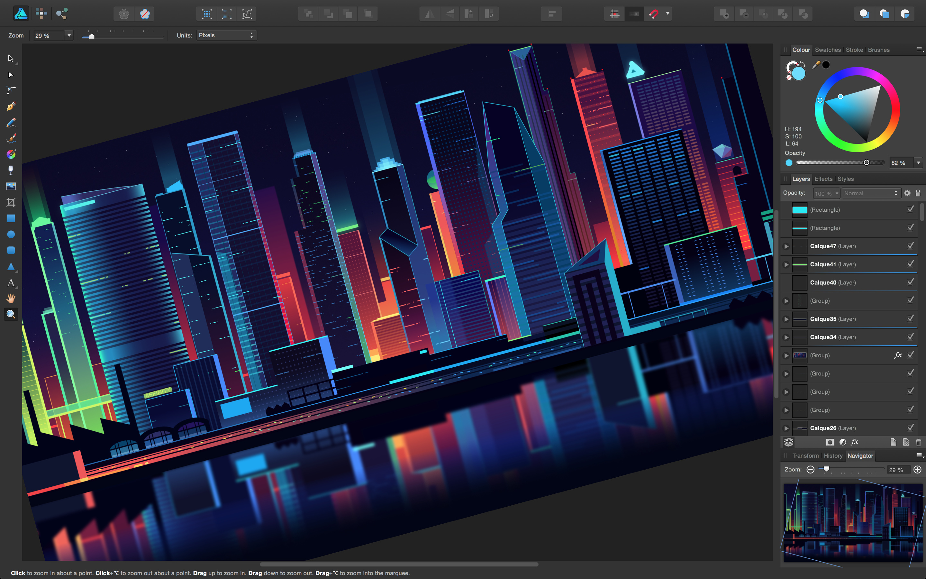
Task: Open the Navigator panel options menu
Action: coord(920,456)
